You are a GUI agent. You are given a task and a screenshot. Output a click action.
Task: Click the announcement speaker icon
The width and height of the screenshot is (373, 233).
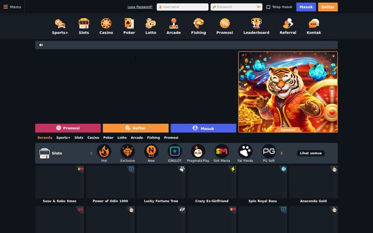tap(41, 45)
